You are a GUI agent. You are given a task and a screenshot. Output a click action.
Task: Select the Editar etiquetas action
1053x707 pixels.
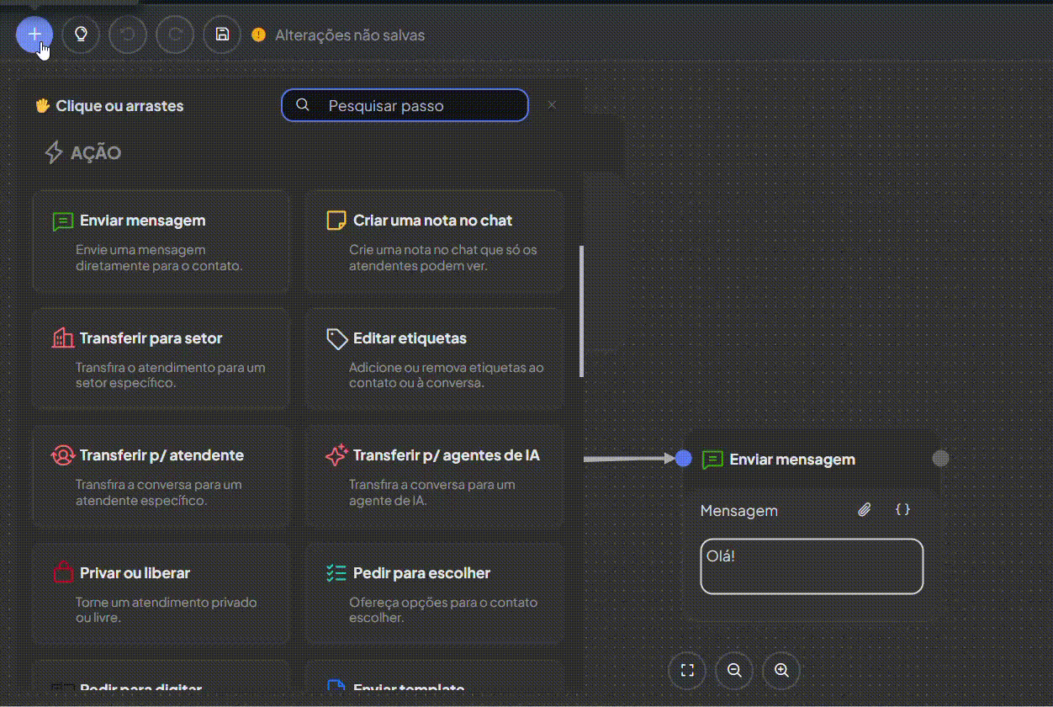click(x=435, y=359)
